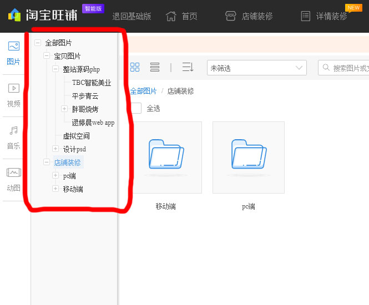Switch to list view icon
369x305 pixels.
[x=155, y=67]
